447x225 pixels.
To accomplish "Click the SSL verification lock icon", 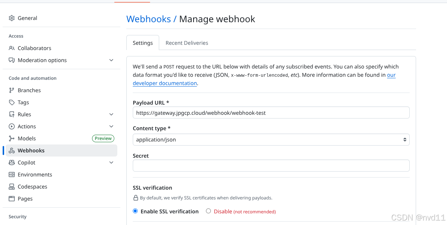I will (x=136, y=198).
